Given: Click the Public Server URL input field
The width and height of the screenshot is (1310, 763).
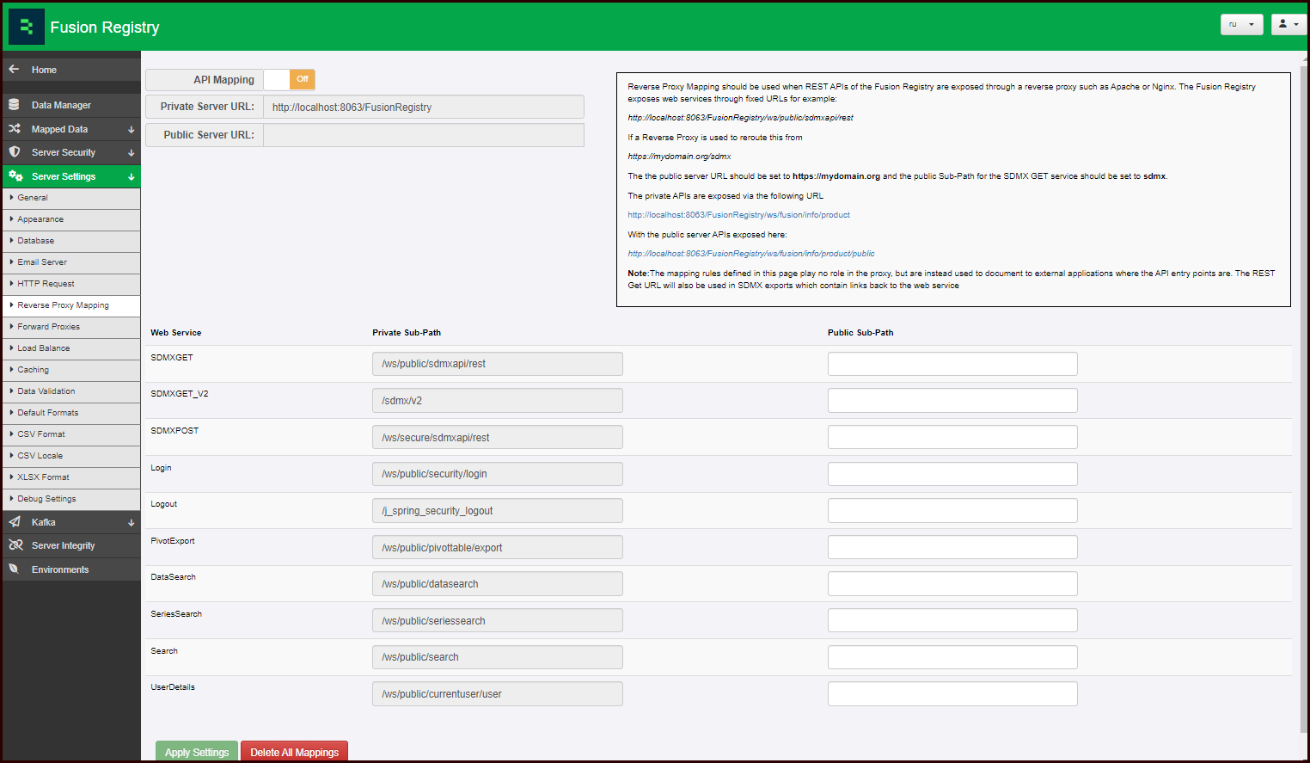Looking at the screenshot, I should pos(423,135).
